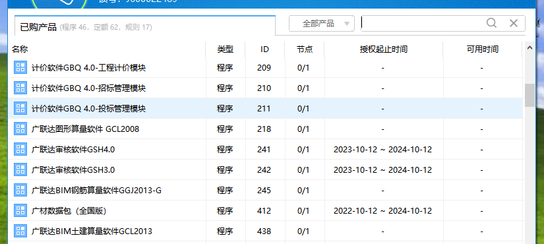Click the scrollbar up arrow
The height and width of the screenshot is (244, 544).
tap(529, 48)
